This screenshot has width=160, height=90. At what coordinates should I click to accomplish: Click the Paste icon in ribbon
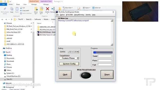(x=17, y=9)
